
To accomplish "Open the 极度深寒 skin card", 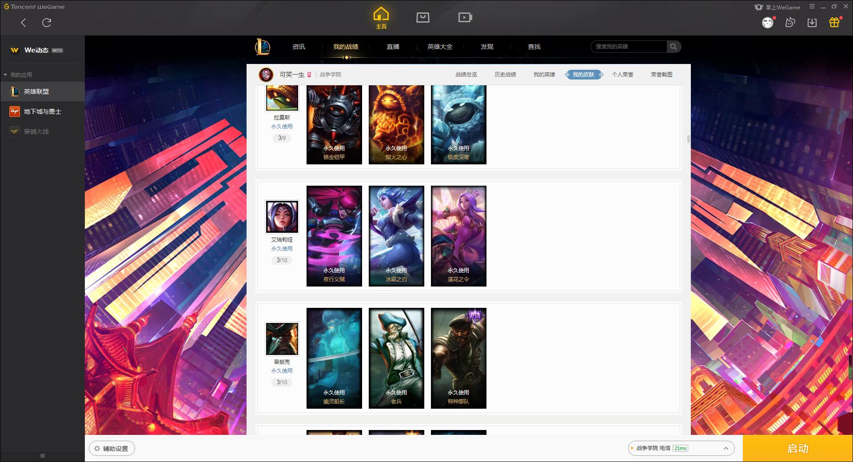I will pos(458,125).
